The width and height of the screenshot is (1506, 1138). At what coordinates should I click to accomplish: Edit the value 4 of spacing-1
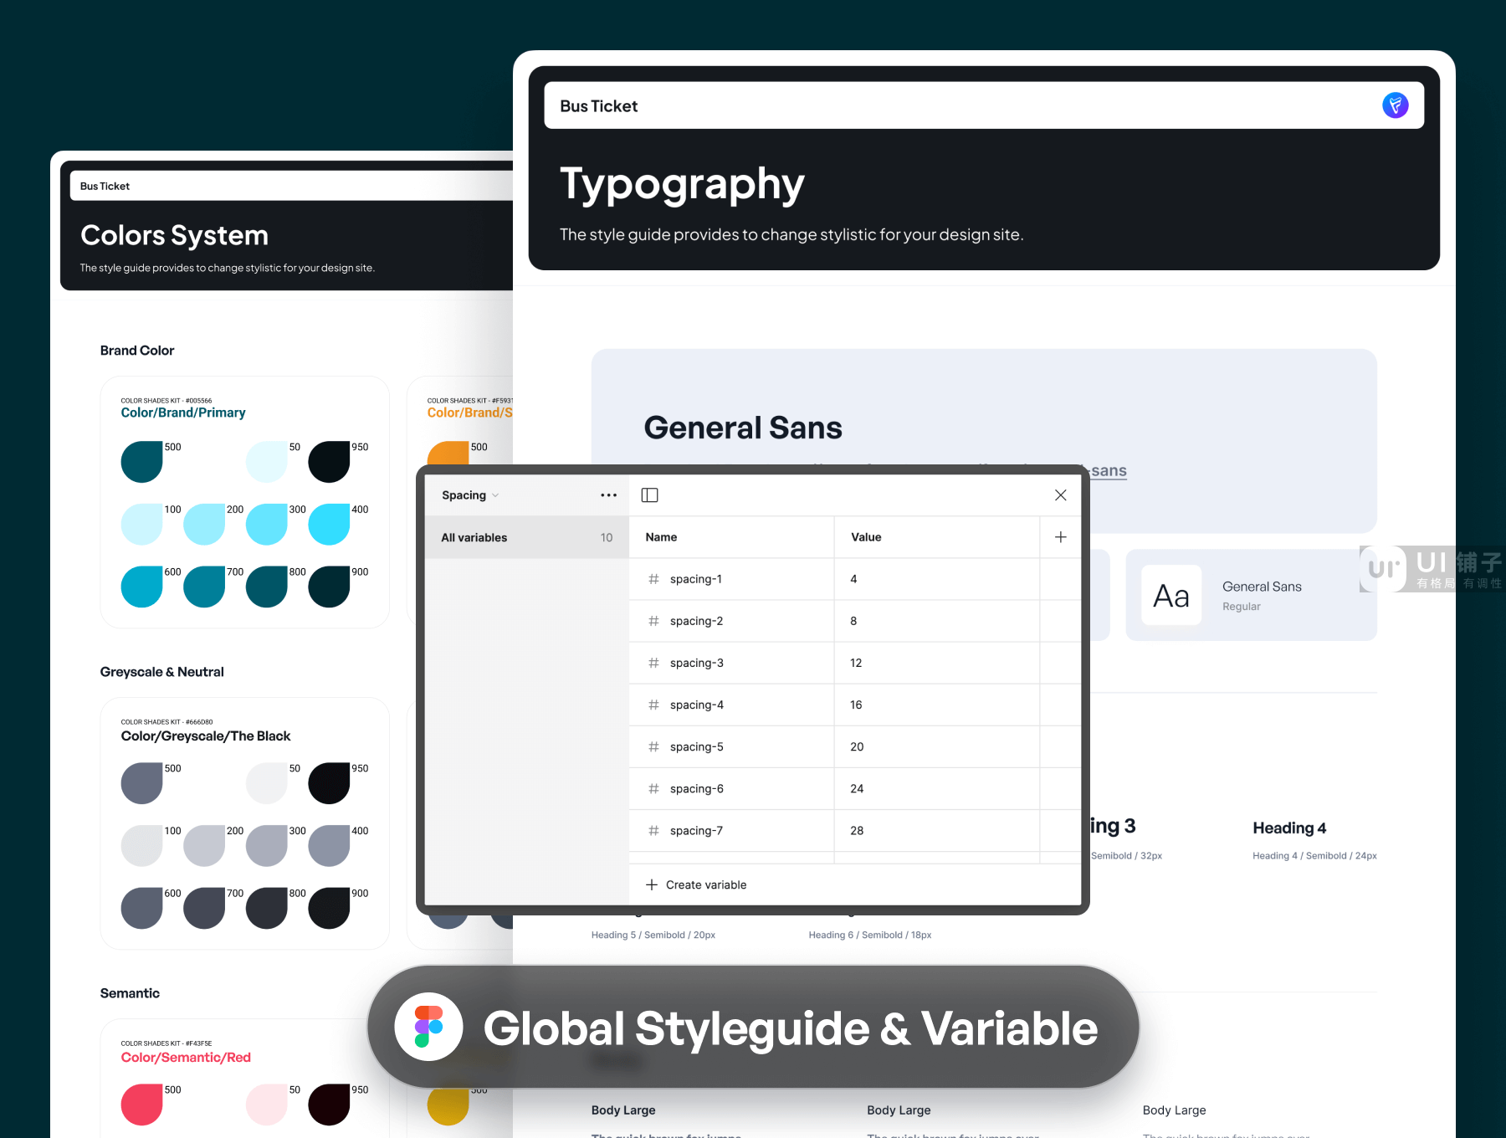(x=853, y=579)
